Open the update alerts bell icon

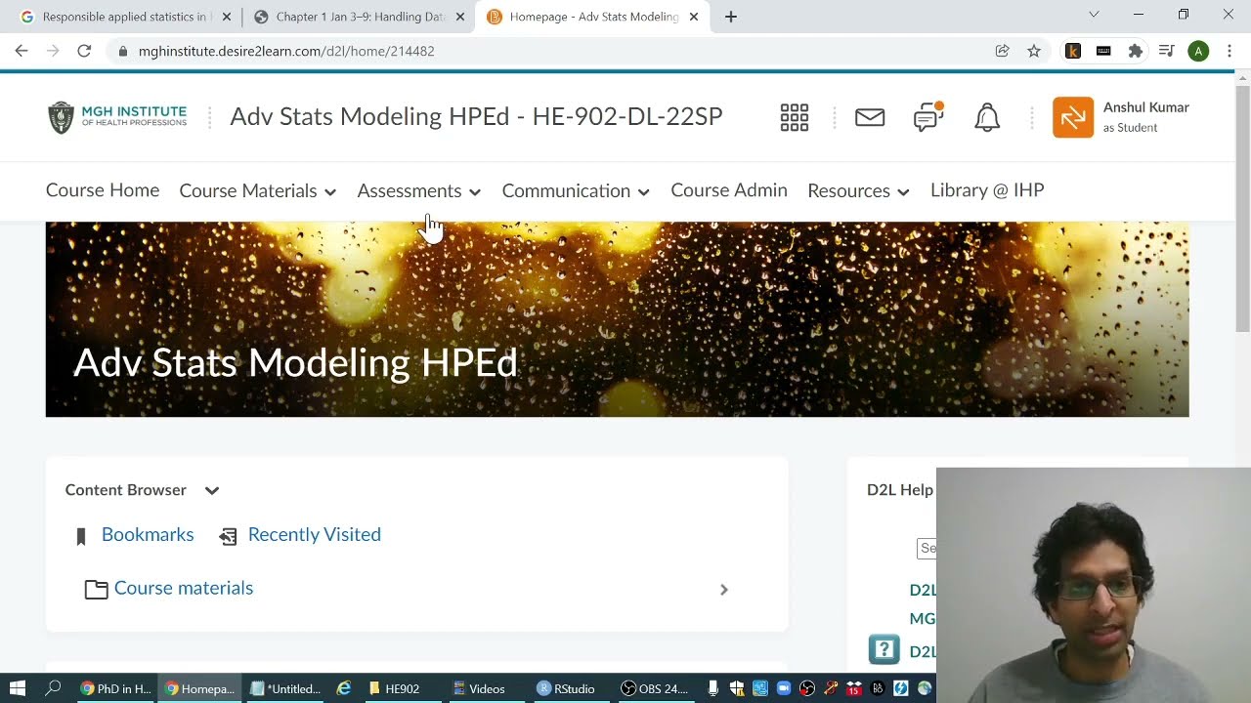pyautogui.click(x=987, y=118)
